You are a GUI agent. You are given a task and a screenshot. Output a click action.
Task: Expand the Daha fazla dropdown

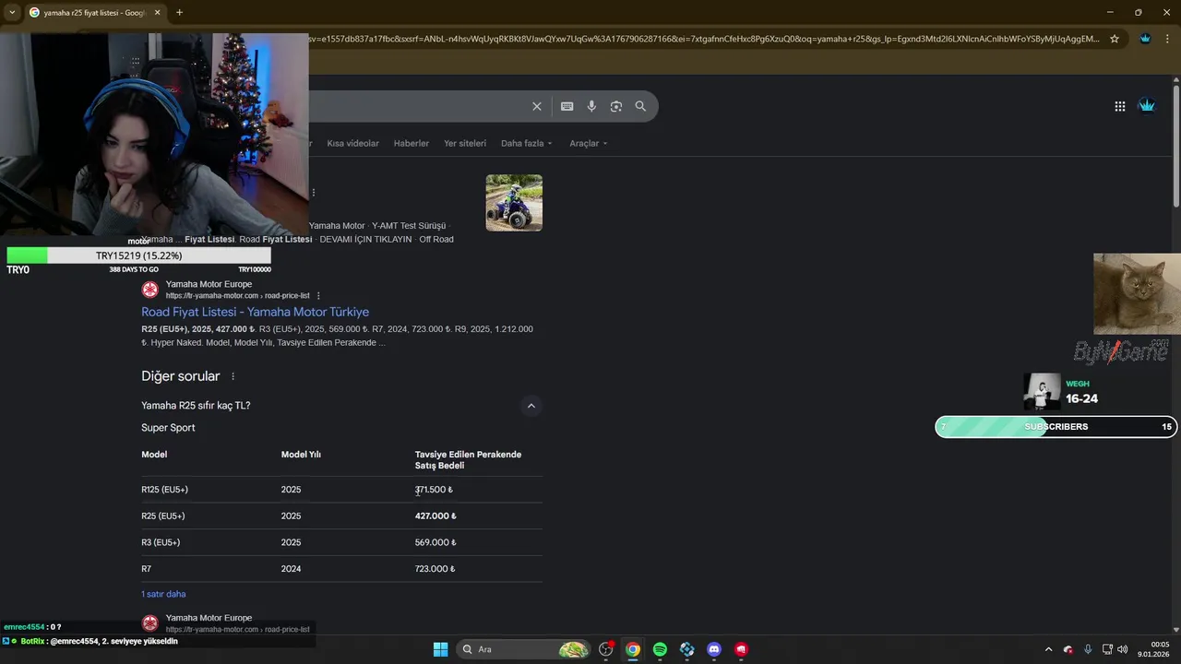coord(526,143)
